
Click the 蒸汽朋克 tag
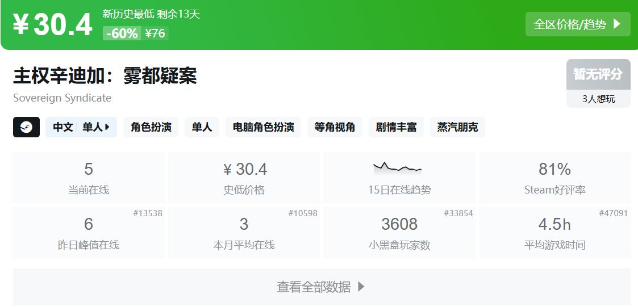coord(458,127)
